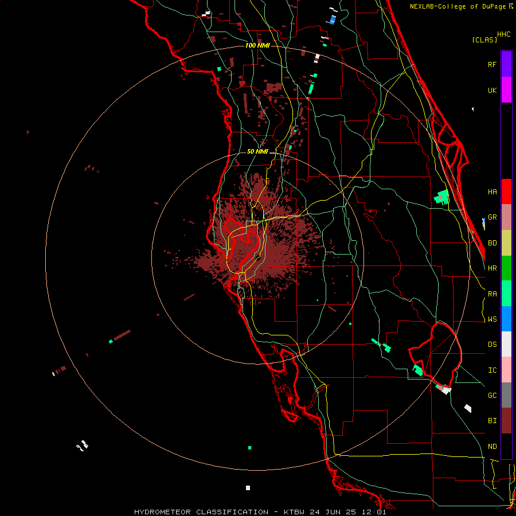Screen dimensions: 516x516
Task: Click the BI dark red legend swatch
Action: [506, 421]
